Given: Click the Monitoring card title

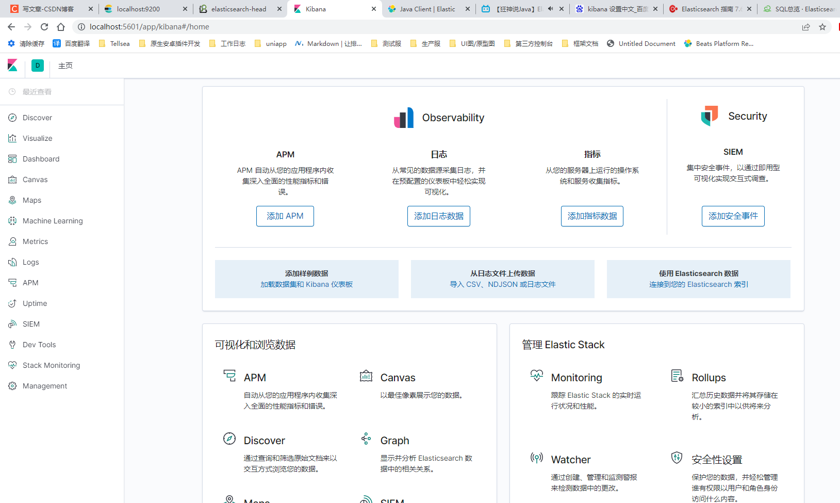Looking at the screenshot, I should tap(577, 378).
